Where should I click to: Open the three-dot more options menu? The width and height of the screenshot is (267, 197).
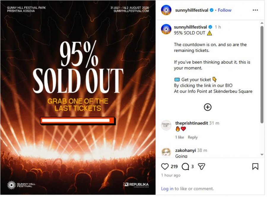255,10
